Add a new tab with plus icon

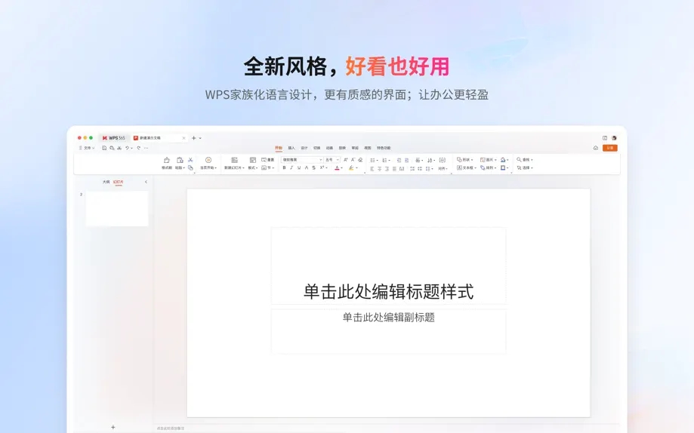[x=193, y=138]
